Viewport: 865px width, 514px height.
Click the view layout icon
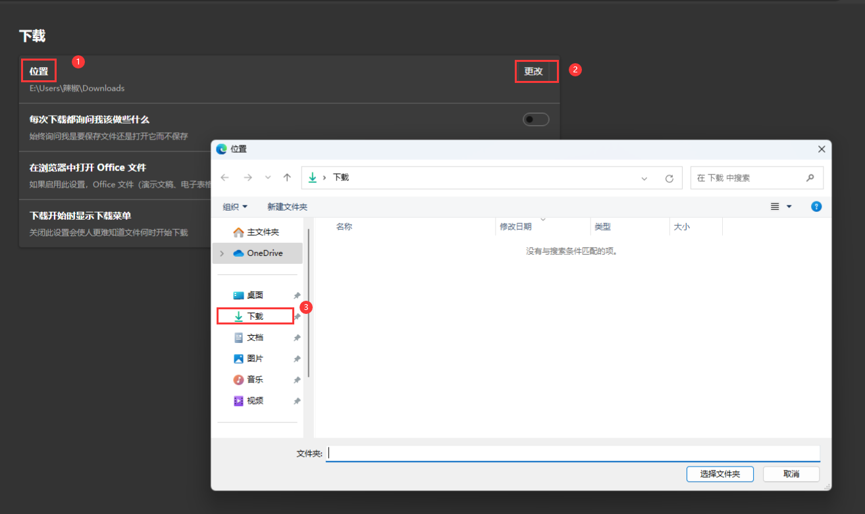(775, 207)
